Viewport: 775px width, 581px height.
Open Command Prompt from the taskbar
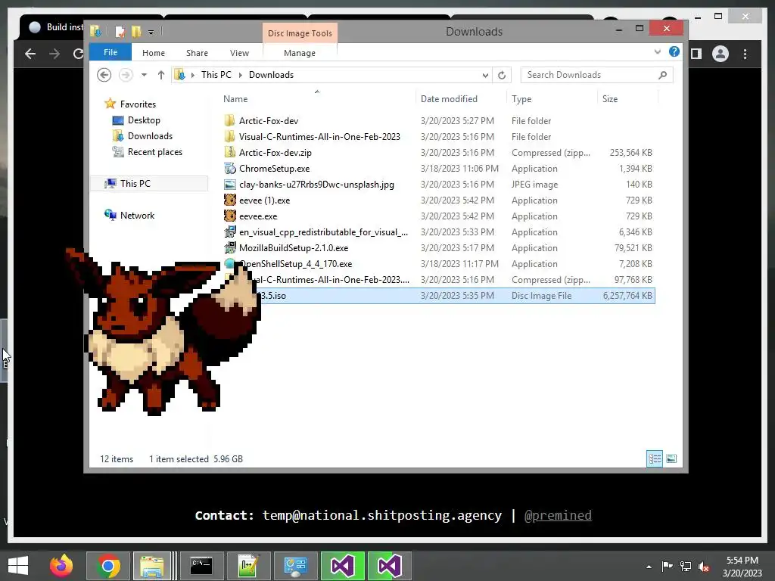pyautogui.click(x=201, y=566)
